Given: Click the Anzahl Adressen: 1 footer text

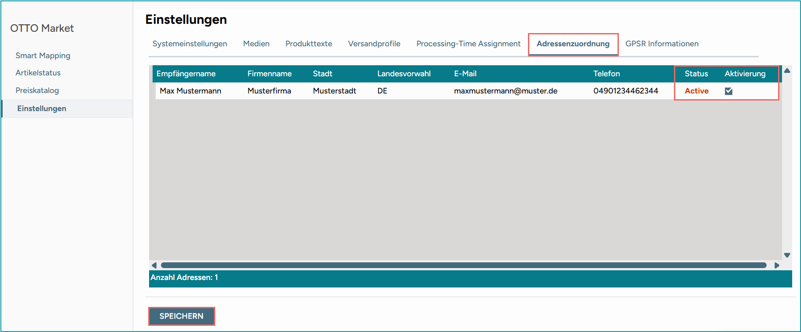Looking at the screenshot, I should tap(184, 277).
